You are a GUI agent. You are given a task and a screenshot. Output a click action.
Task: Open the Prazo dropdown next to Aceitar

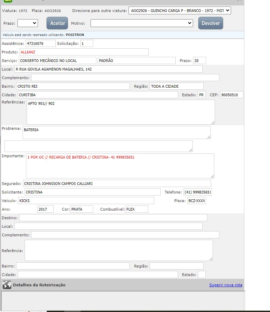(x=28, y=23)
